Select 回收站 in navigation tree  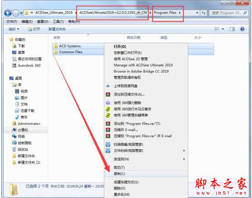20,149
